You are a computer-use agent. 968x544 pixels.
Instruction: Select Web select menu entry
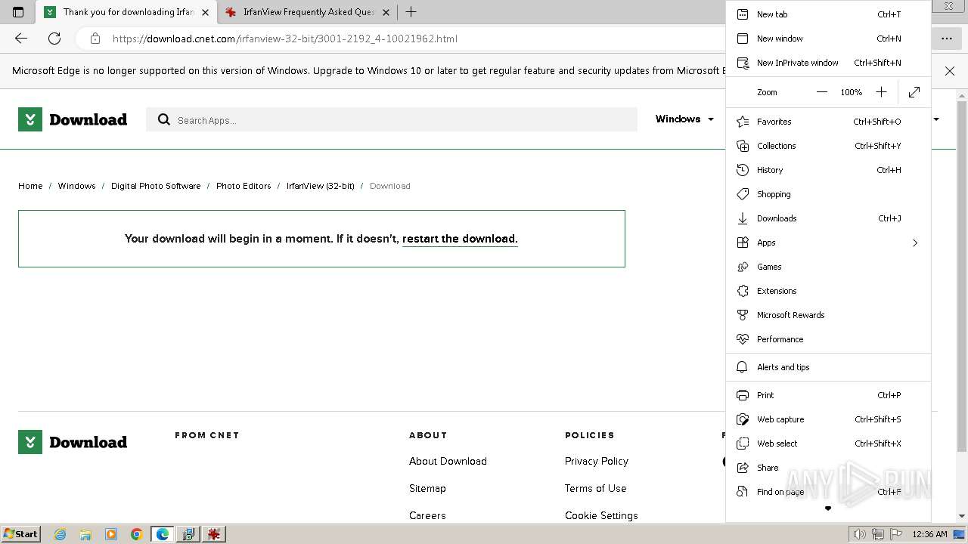point(828,444)
